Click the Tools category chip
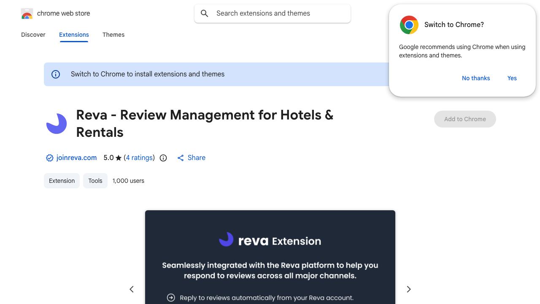The height and width of the screenshot is (304, 540). pos(95,181)
